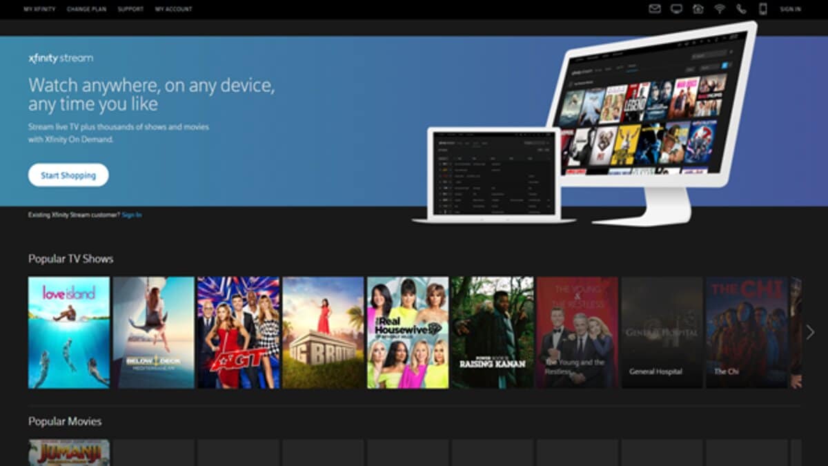828x466 pixels.
Task: Open The Real Housewives poster
Action: (x=408, y=333)
